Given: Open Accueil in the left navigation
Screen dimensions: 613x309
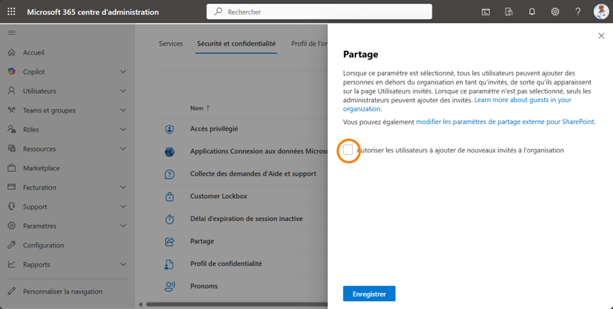Looking at the screenshot, I should 34,53.
